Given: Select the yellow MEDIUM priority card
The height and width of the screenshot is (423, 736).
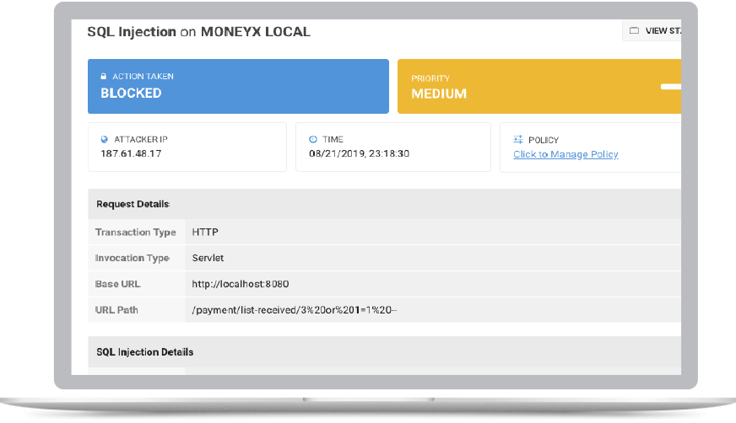Looking at the screenshot, I should [x=539, y=86].
